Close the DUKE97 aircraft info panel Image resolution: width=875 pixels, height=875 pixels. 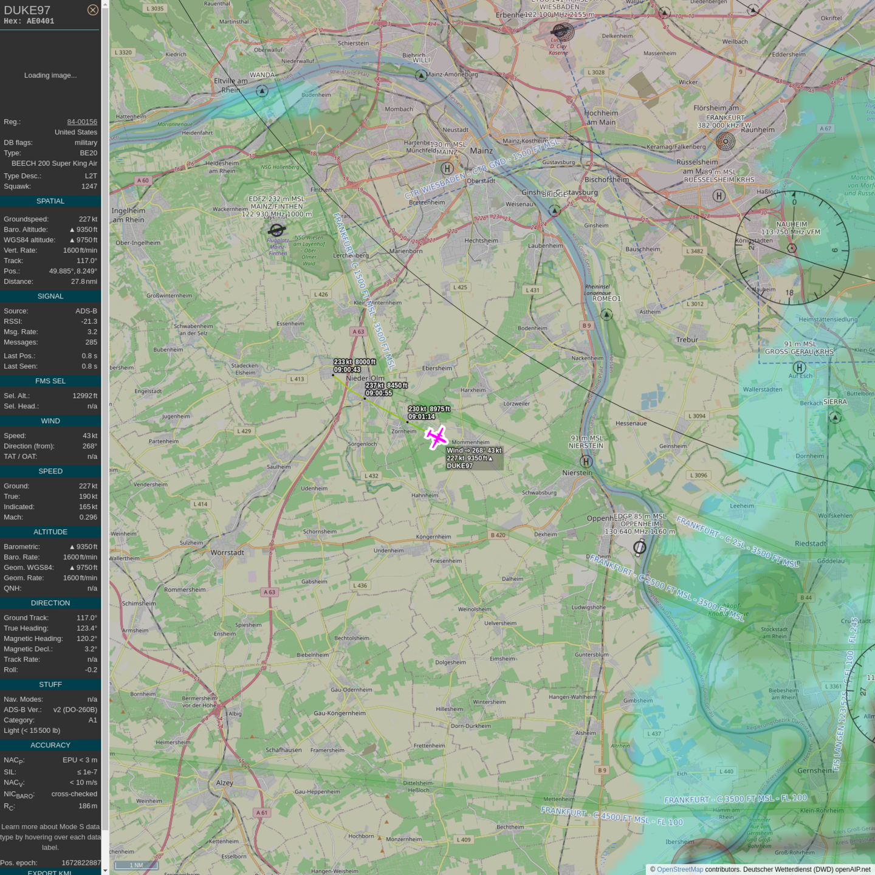[92, 10]
